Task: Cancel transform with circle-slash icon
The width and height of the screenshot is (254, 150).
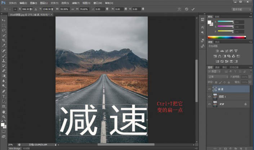Action: (187, 9)
